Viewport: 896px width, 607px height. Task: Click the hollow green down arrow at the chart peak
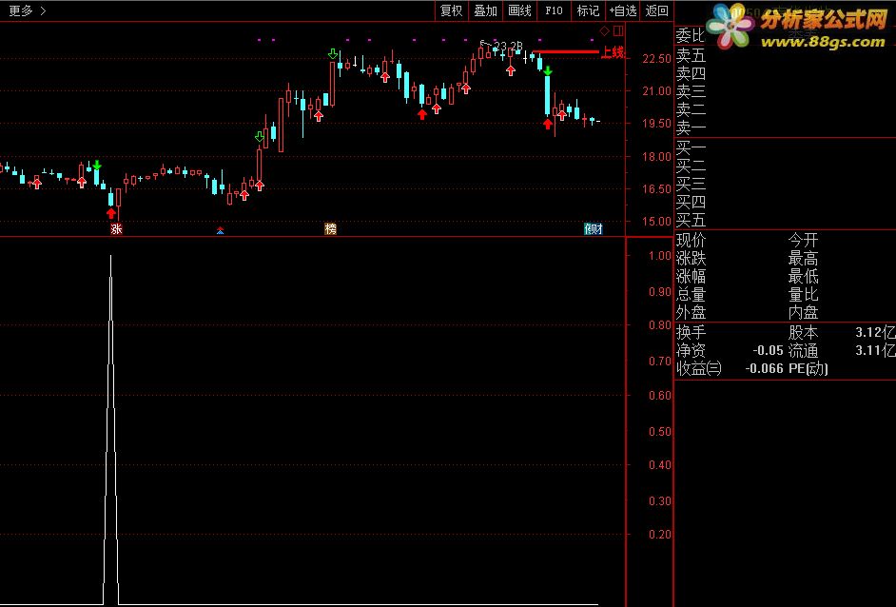tap(333, 54)
